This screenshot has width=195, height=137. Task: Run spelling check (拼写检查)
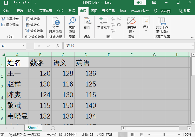pyautogui.click(x=10, y=19)
